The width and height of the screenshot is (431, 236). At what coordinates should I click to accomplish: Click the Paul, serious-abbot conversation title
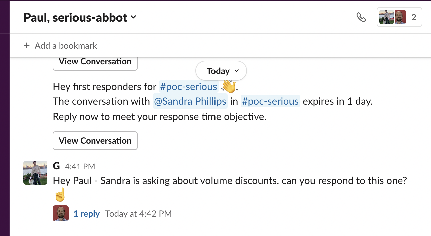coord(75,17)
